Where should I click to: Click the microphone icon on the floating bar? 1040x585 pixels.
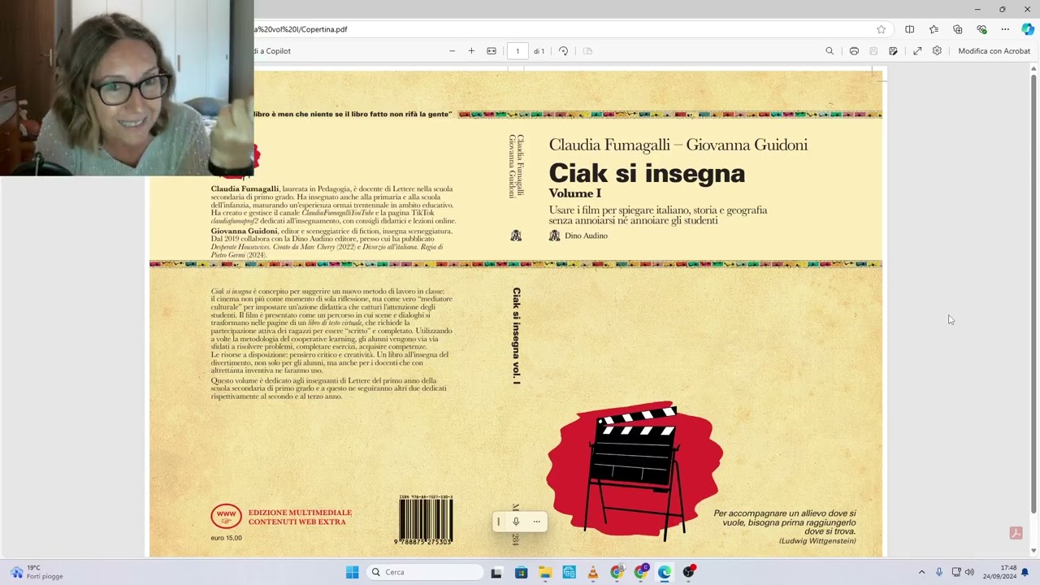click(x=516, y=522)
